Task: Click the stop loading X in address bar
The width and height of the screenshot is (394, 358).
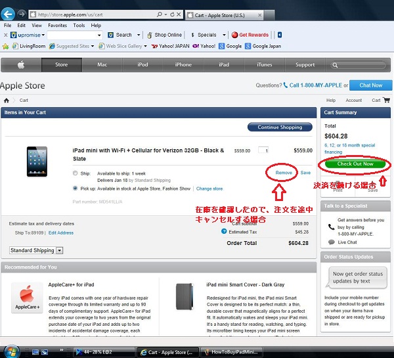Action: [x=179, y=14]
